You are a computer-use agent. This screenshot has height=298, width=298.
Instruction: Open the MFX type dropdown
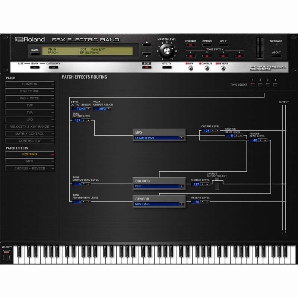[182, 138]
